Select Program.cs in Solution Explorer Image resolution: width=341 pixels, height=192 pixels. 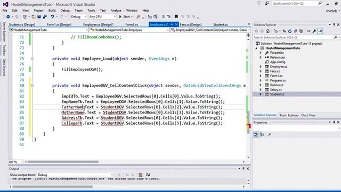pos(278,81)
